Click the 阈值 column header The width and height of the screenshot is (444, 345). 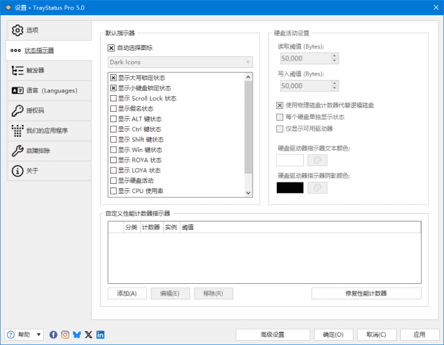point(188,227)
